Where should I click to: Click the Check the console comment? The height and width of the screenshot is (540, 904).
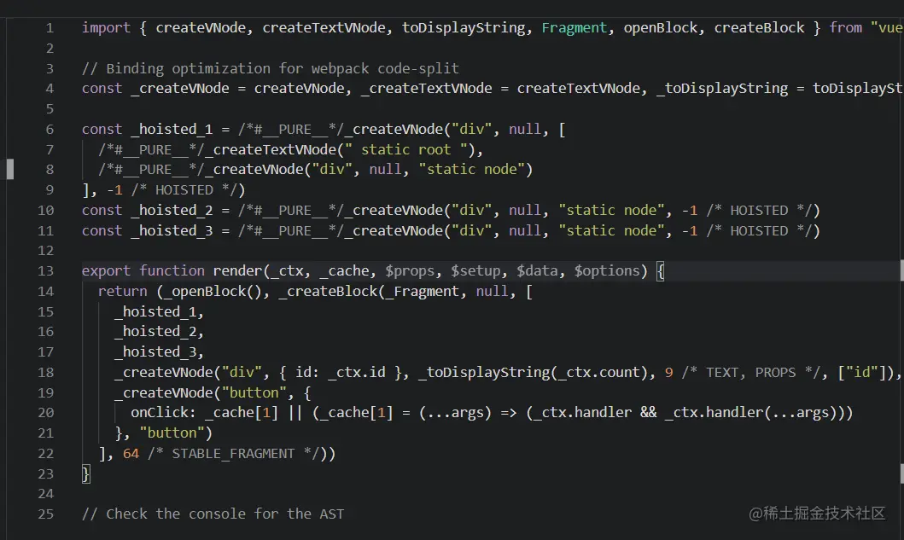click(x=213, y=514)
